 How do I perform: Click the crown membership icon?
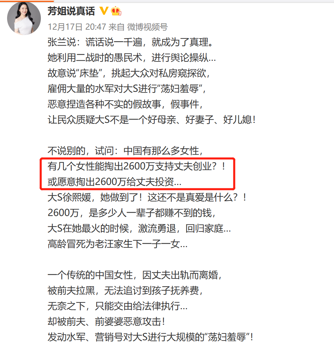tap(116, 11)
